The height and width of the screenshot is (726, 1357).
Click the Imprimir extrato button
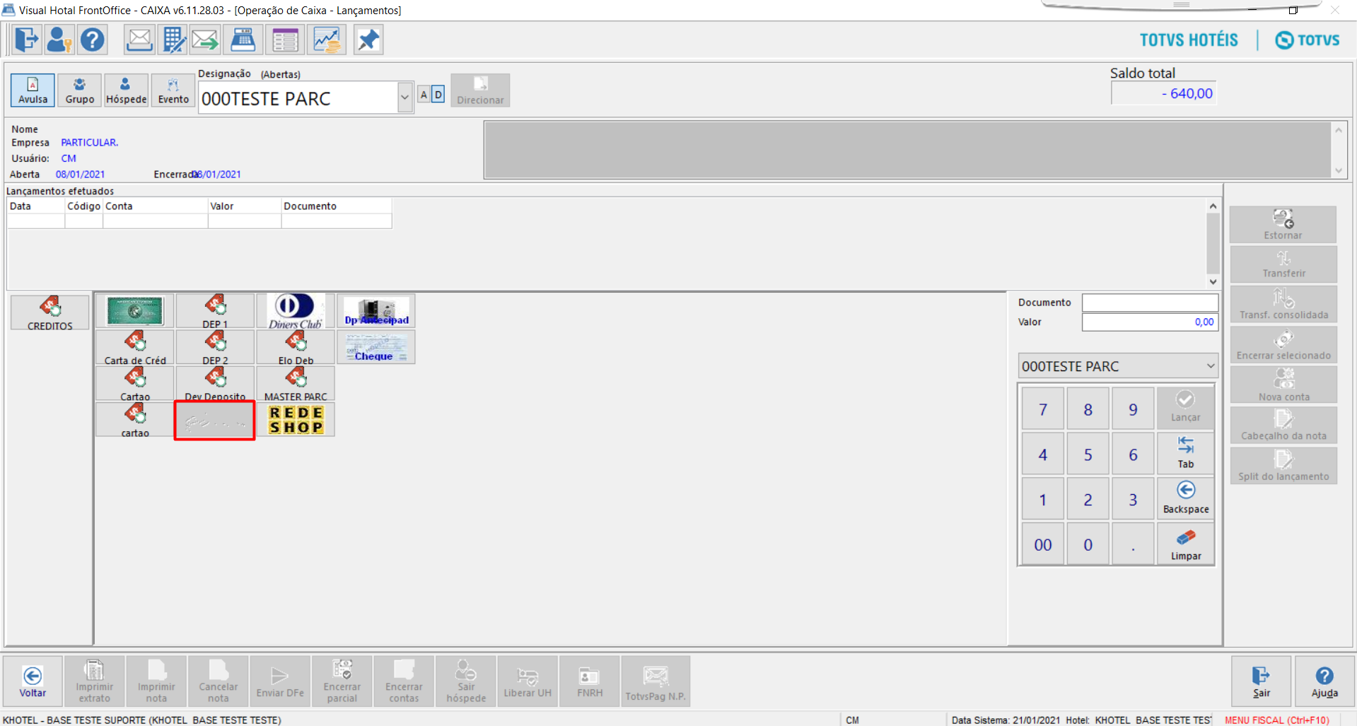(94, 681)
